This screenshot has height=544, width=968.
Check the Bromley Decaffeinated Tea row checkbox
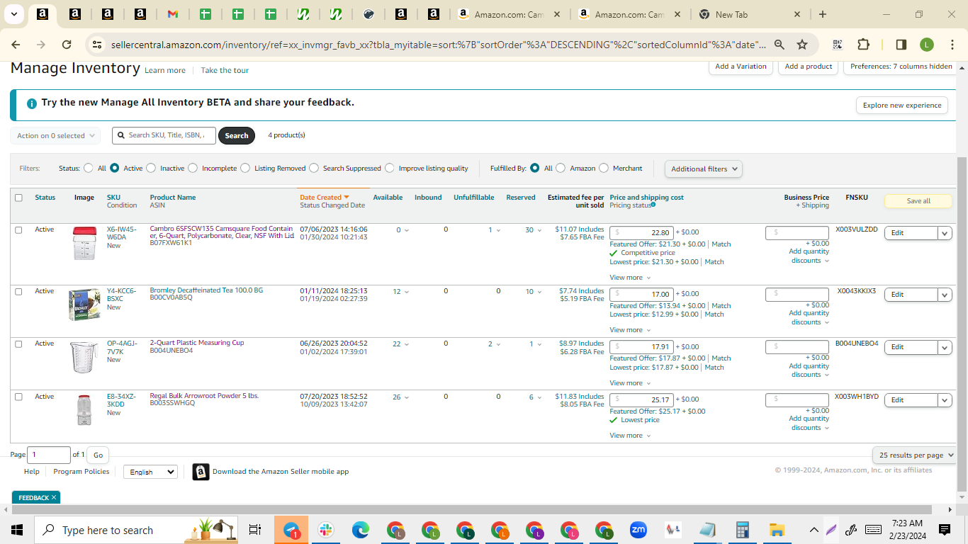pyautogui.click(x=18, y=291)
